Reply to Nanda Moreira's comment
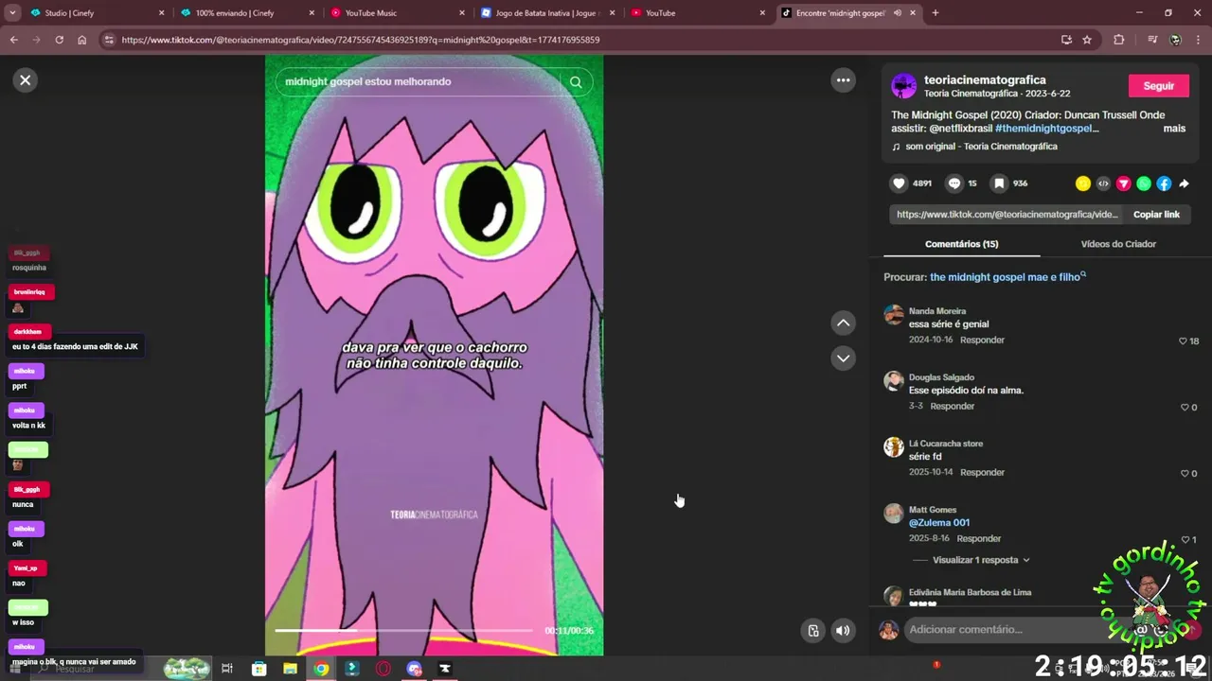This screenshot has height=681, width=1212. (x=982, y=340)
